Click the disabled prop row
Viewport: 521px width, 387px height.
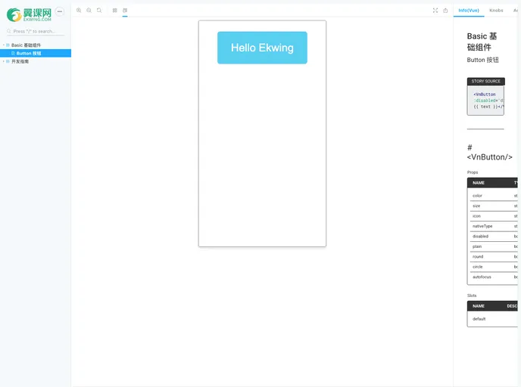coord(492,237)
